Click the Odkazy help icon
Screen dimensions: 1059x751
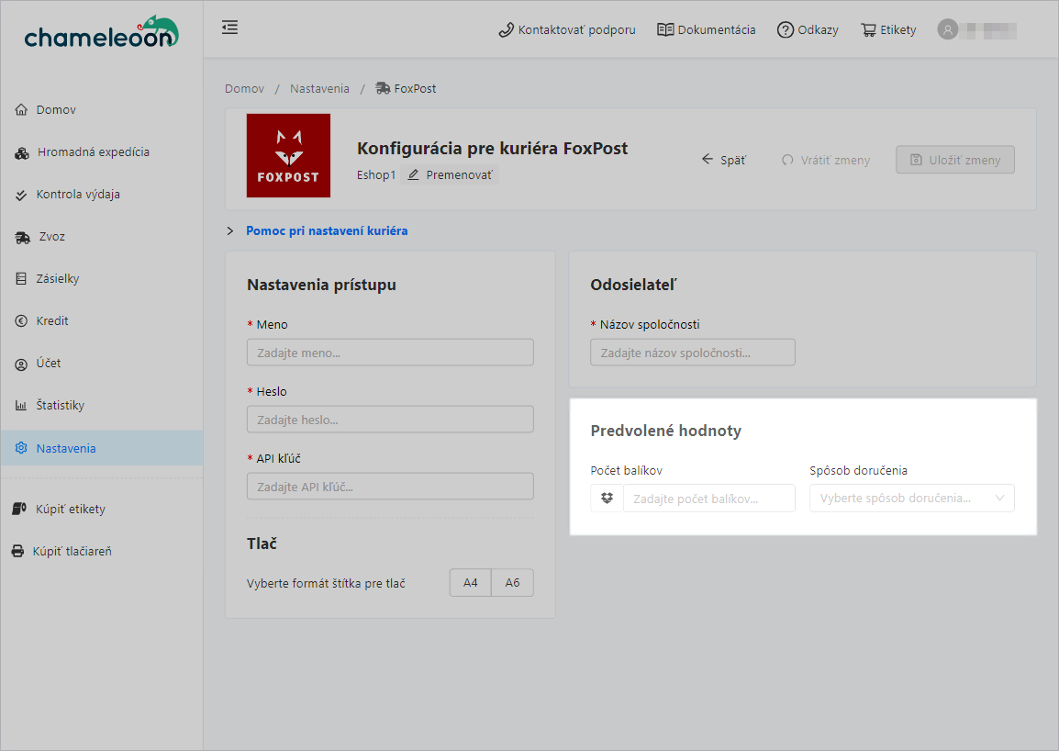786,29
